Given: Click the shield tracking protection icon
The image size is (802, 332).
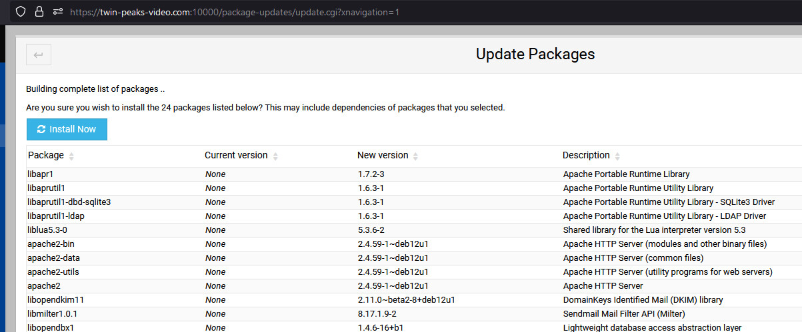Looking at the screenshot, I should click(x=21, y=12).
